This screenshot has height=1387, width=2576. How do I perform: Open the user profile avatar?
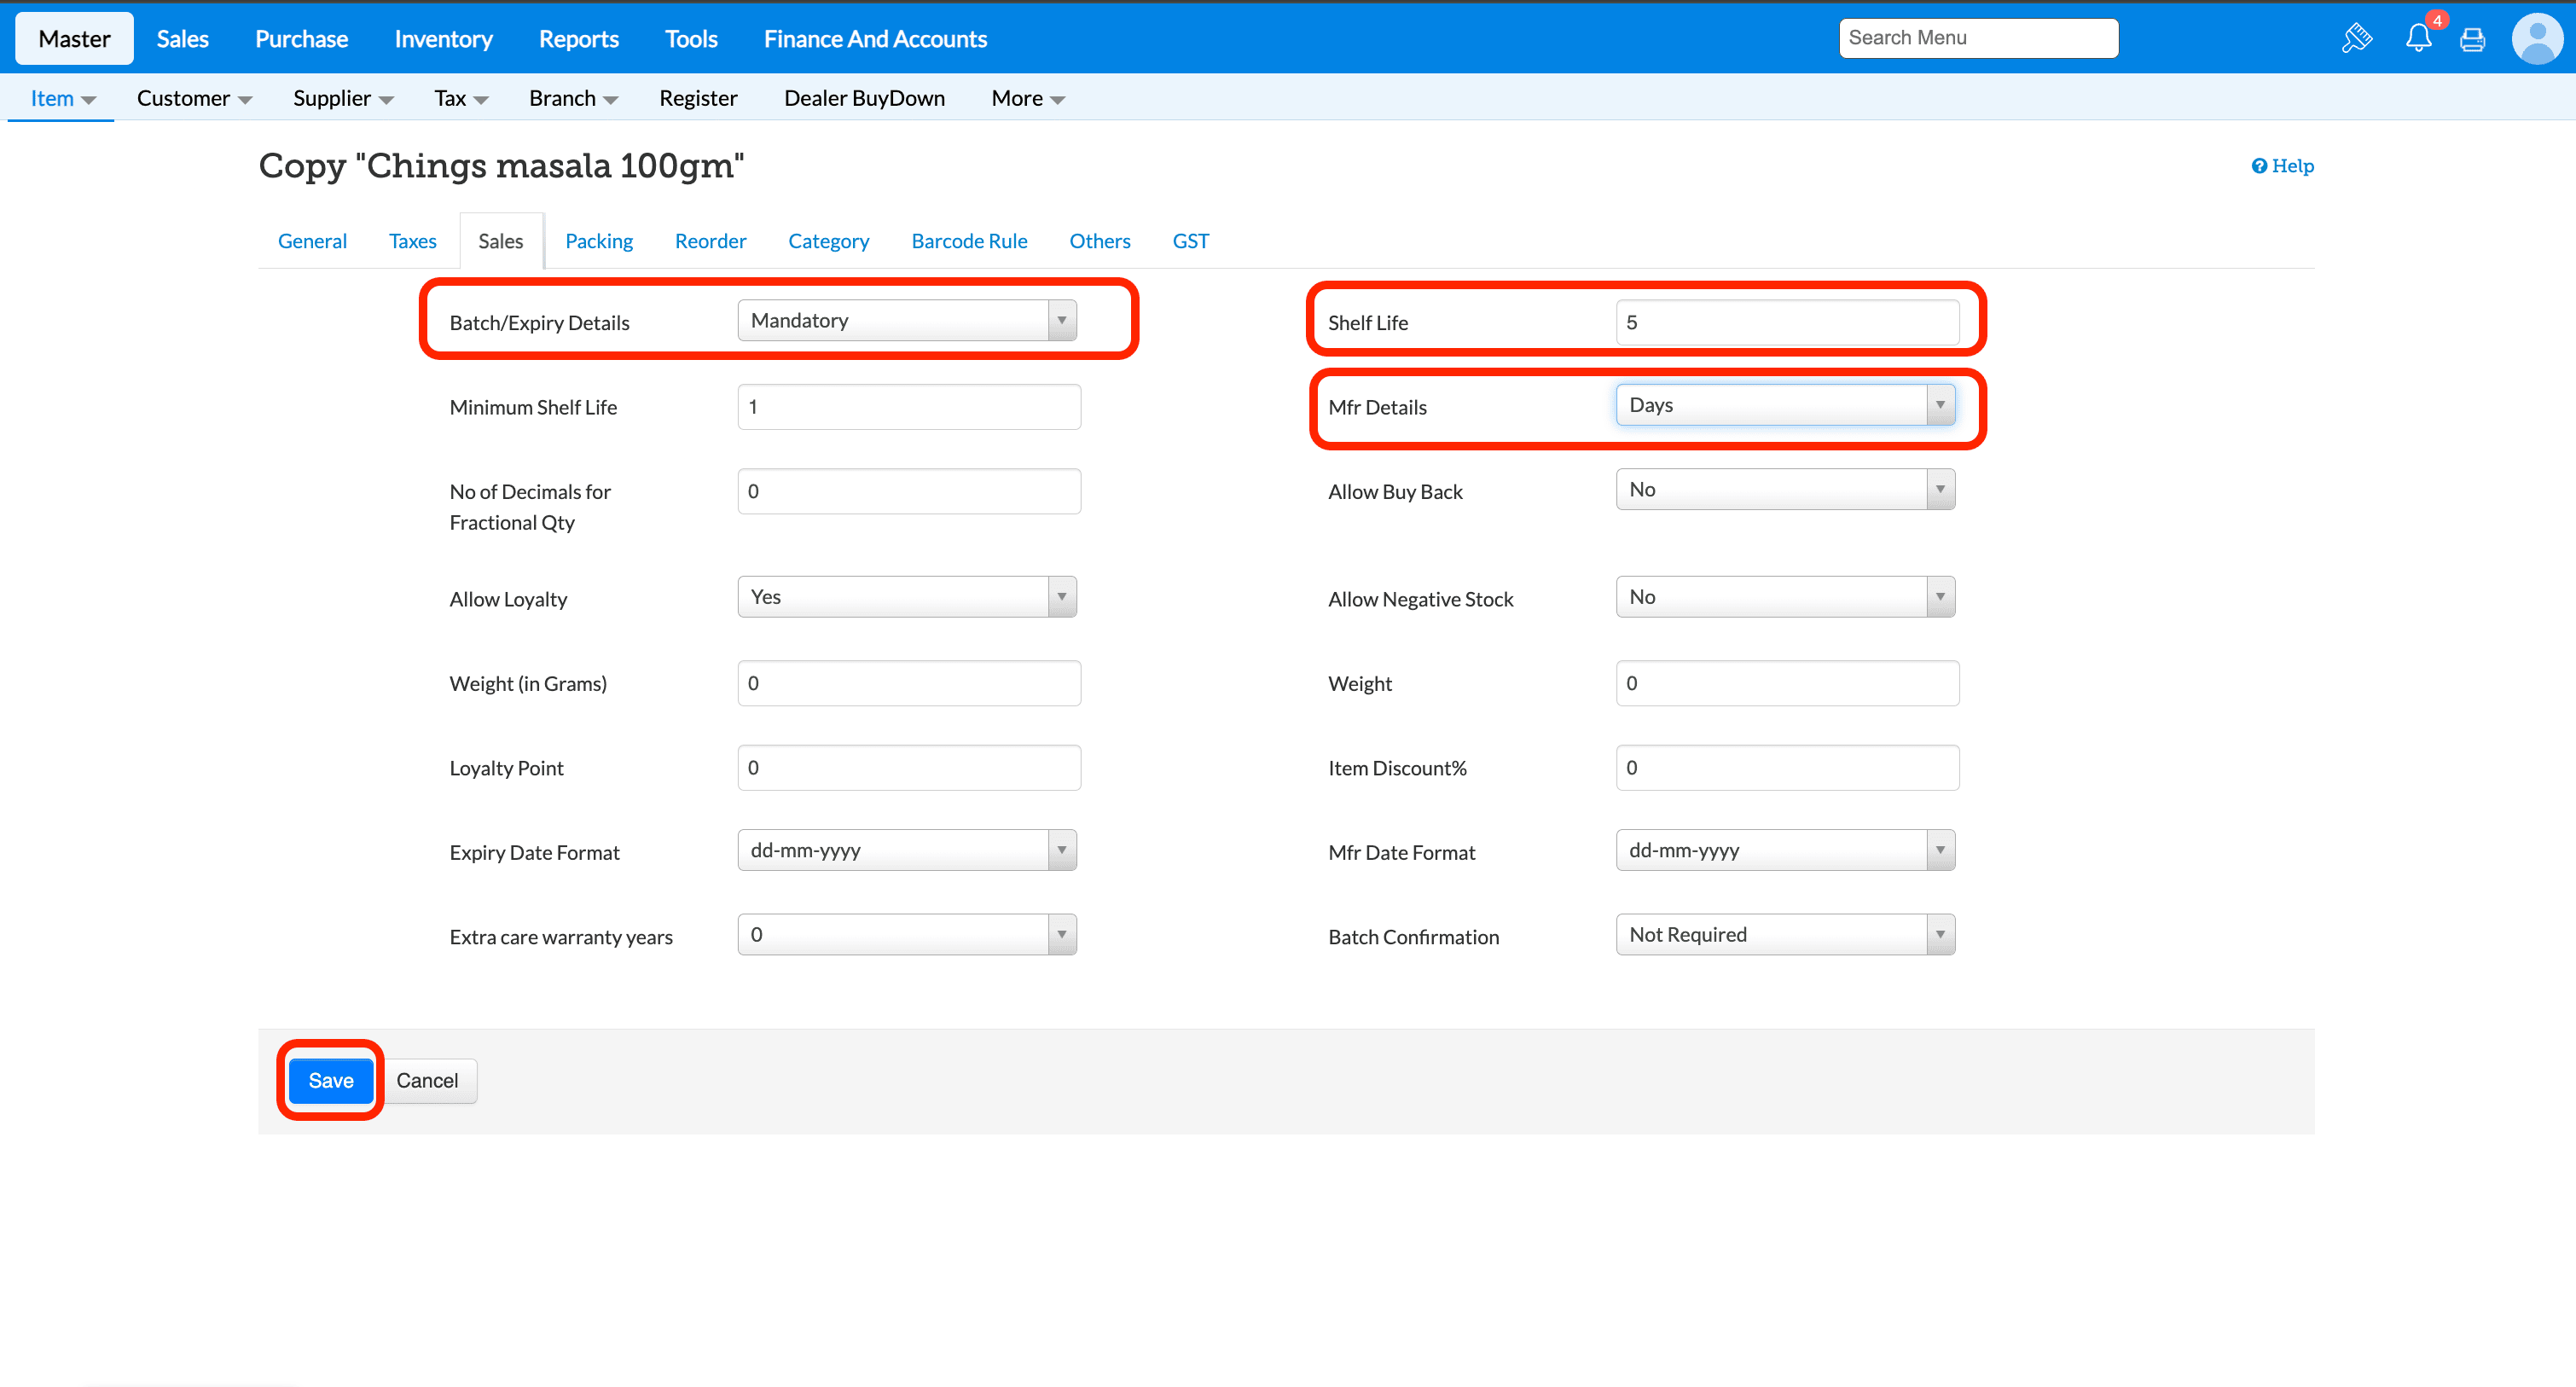click(2536, 39)
